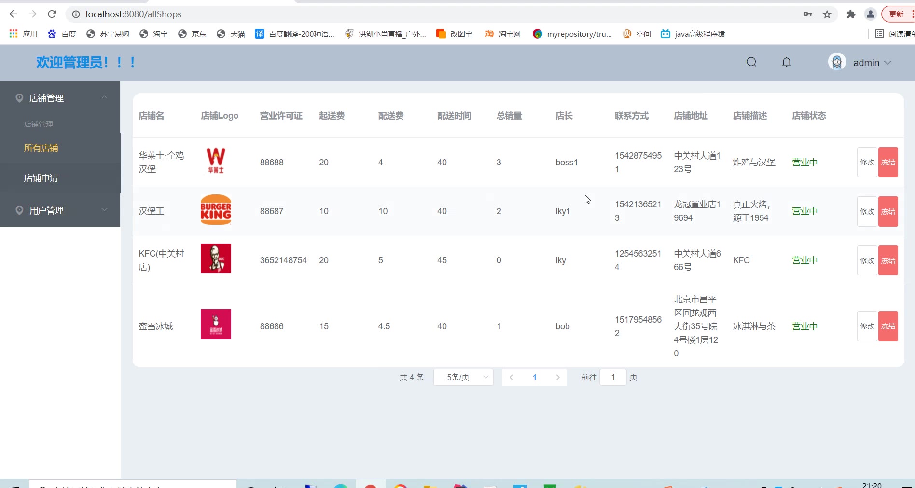Bookmark this page with the star icon
Image resolution: width=915 pixels, height=488 pixels.
[827, 14]
